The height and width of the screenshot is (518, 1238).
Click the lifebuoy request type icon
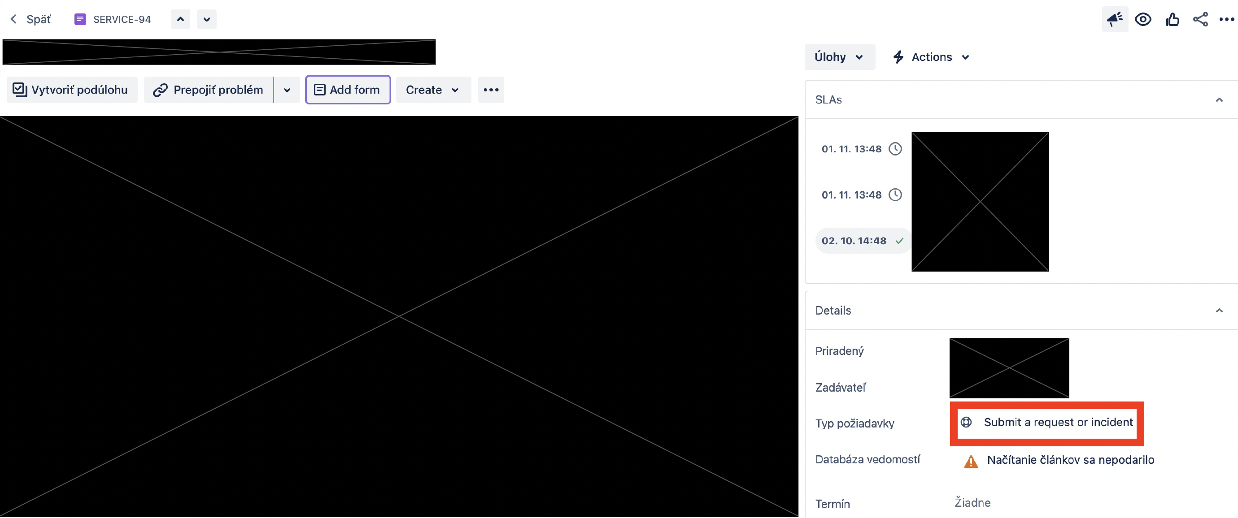pos(966,422)
